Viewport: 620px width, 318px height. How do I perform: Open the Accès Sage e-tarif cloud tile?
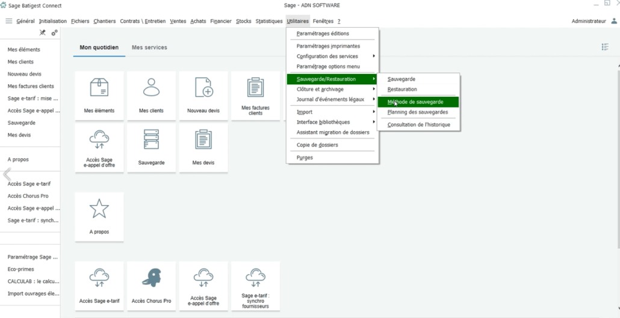pos(99,286)
